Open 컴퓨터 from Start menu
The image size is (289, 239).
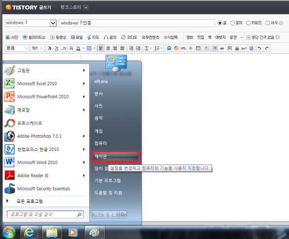coord(100,143)
